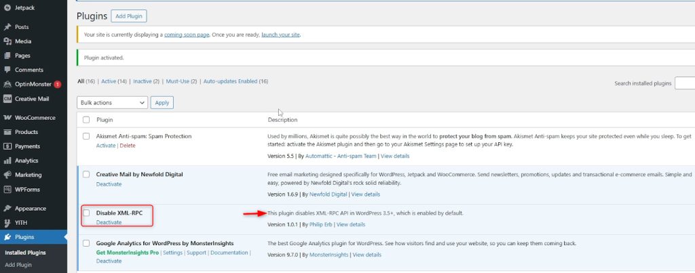Open WooCommerce menu item
695x273 pixels.
click(x=34, y=118)
